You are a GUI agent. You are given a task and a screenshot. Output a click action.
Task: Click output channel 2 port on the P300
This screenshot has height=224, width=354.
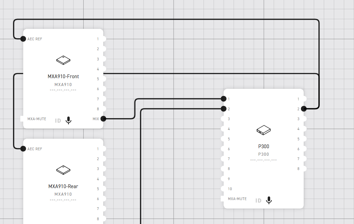tap(303, 109)
